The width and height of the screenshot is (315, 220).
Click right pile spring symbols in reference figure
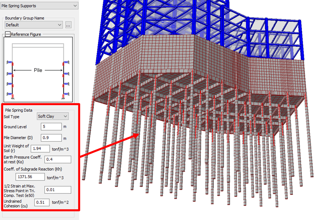(x=64, y=78)
